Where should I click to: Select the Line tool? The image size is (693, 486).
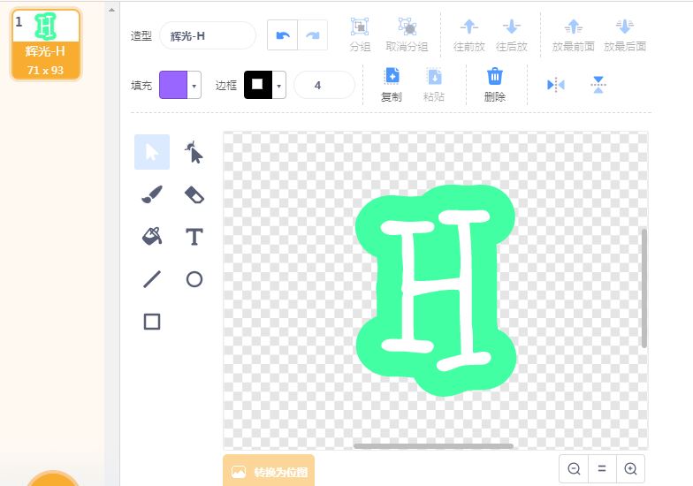pos(152,279)
